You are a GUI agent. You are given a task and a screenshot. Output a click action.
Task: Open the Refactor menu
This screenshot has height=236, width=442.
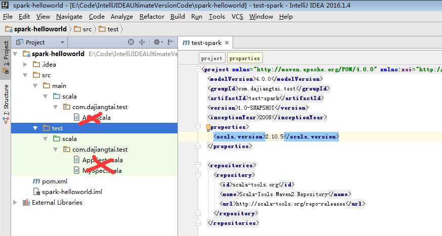(152, 17)
